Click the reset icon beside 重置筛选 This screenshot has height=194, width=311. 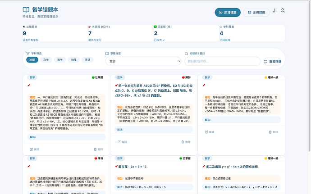point(265,61)
